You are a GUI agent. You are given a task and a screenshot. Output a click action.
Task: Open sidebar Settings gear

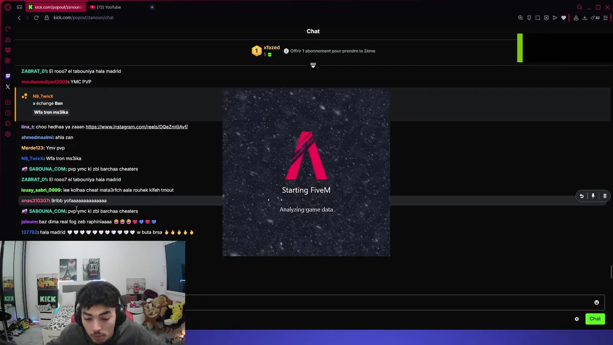point(8,134)
